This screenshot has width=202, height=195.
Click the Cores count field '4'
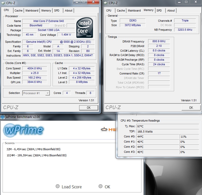pos(67,93)
